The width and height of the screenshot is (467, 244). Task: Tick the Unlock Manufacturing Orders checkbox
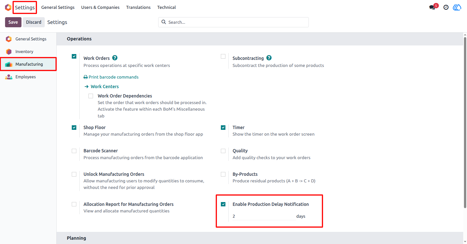click(74, 174)
